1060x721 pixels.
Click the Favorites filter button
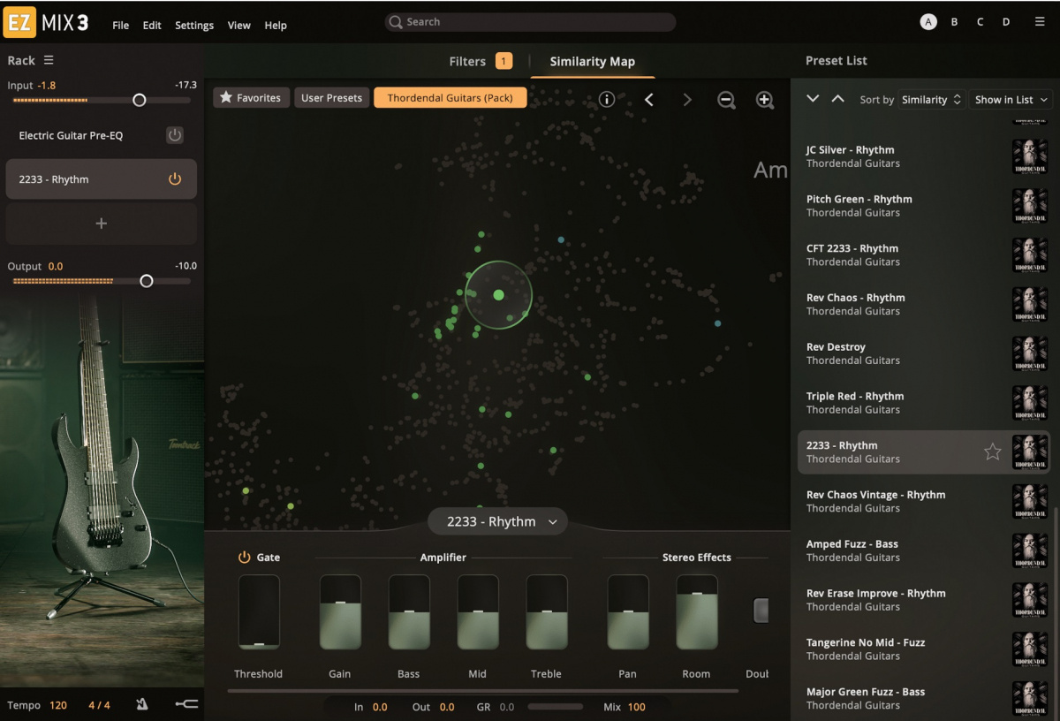click(250, 98)
